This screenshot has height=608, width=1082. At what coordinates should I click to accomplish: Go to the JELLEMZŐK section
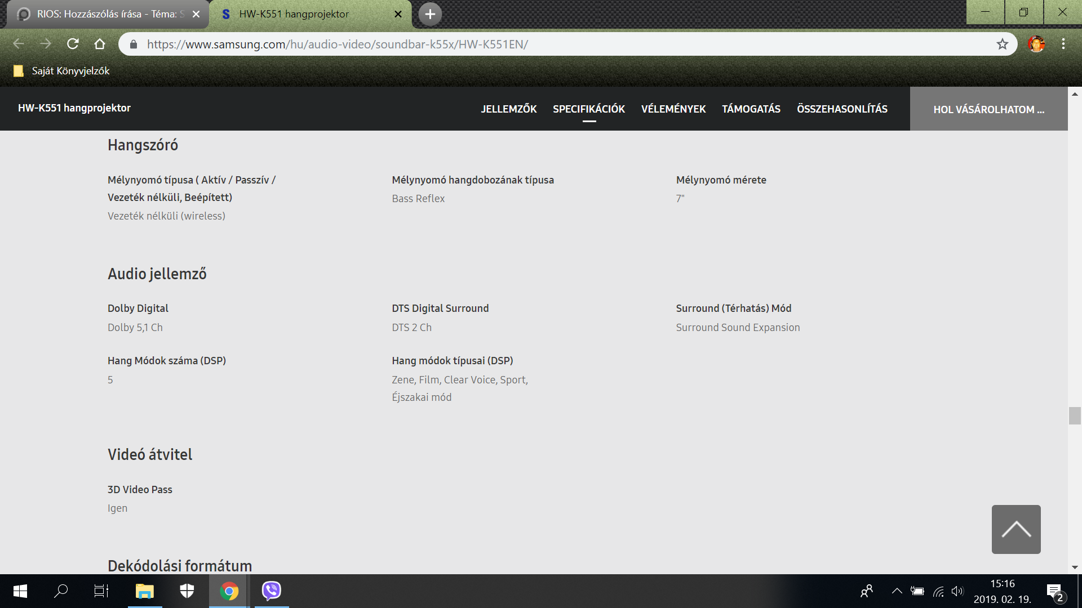(x=509, y=109)
